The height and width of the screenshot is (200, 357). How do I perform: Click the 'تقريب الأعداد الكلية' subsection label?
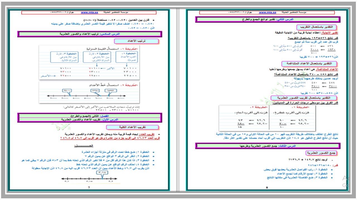pos(136,127)
